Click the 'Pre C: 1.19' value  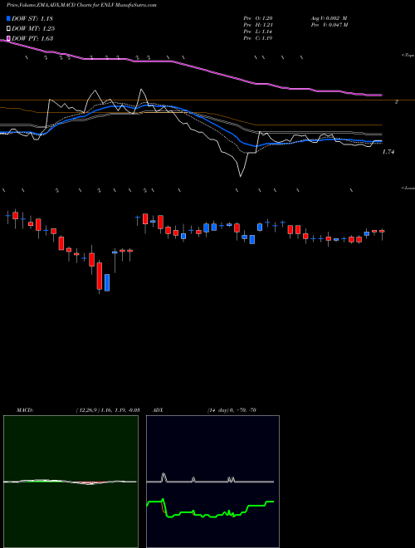pos(258,38)
